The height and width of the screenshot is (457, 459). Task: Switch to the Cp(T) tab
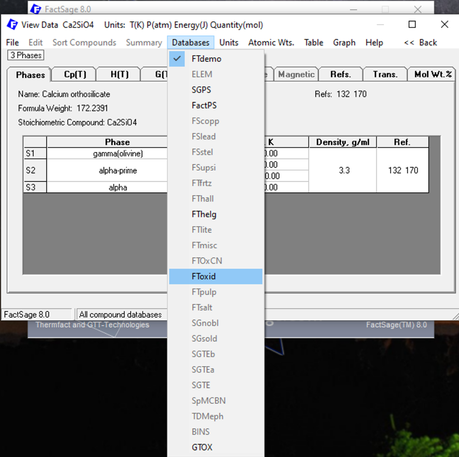click(x=75, y=75)
